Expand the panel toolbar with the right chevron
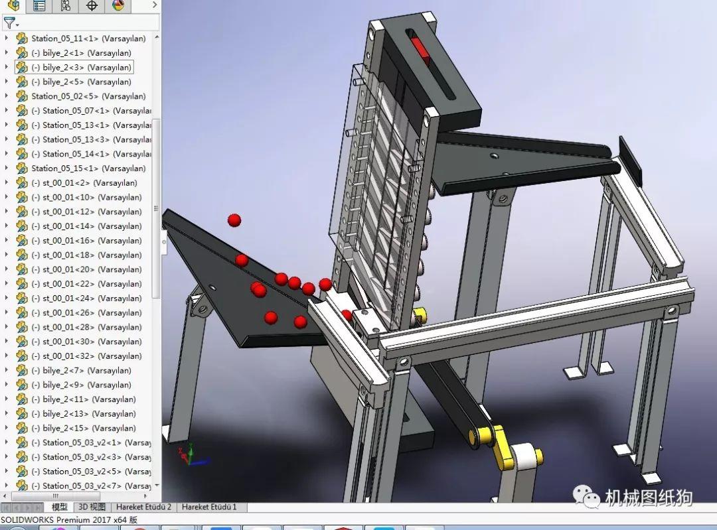The width and height of the screenshot is (717, 530). tap(153, 6)
